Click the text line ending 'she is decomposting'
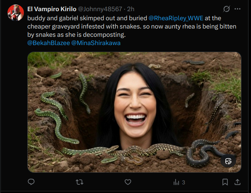The image size is (251, 193). pos(83,35)
